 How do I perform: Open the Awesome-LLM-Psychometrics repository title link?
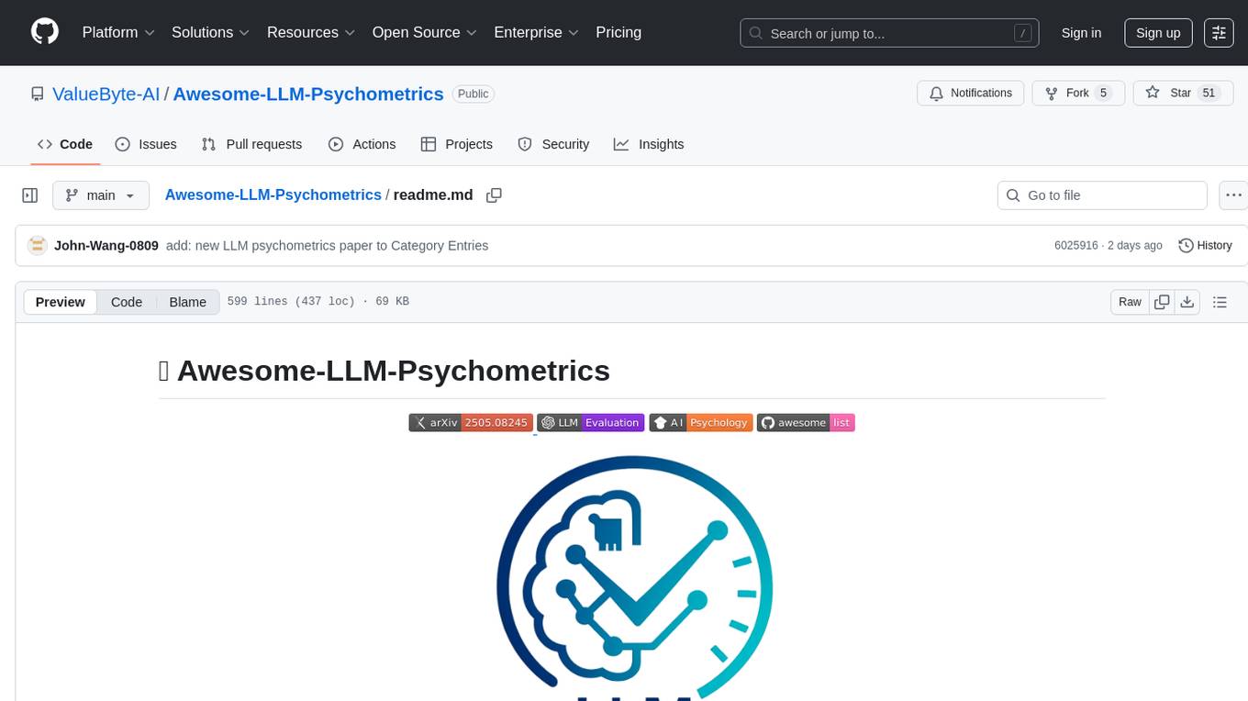[x=308, y=94]
